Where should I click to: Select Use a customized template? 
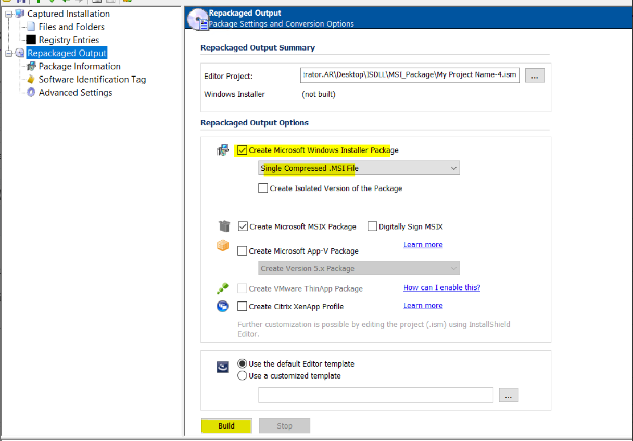pyautogui.click(x=242, y=375)
